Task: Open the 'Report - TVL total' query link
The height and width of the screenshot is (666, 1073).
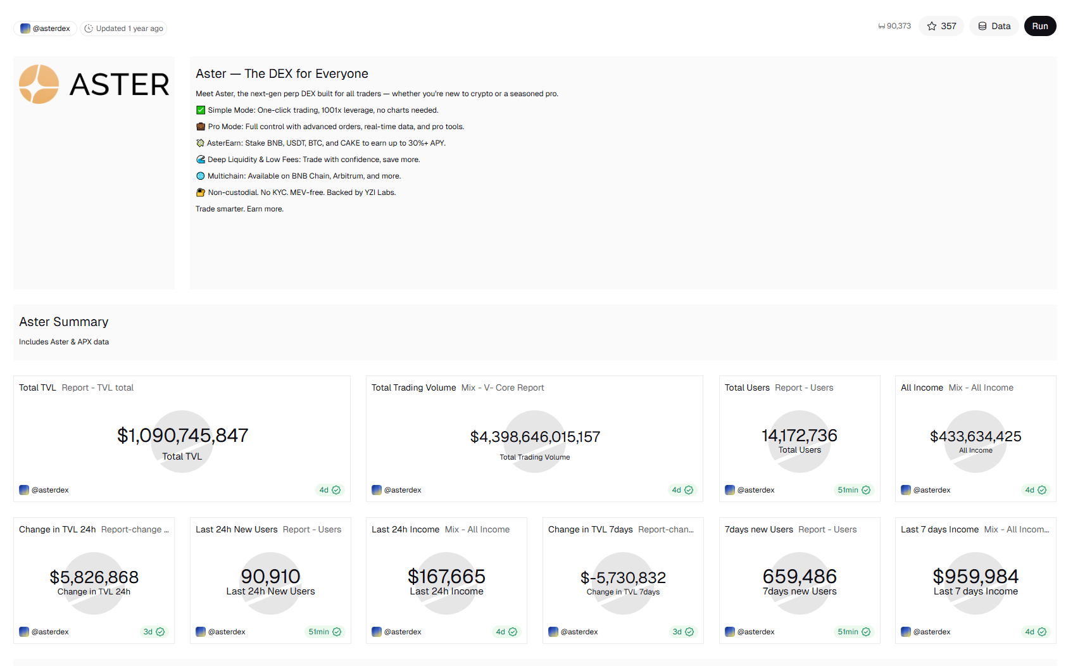Action: [x=97, y=387]
